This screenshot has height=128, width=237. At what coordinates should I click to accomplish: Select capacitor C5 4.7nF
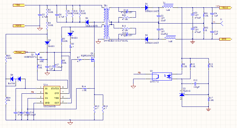[x=40, y=15]
